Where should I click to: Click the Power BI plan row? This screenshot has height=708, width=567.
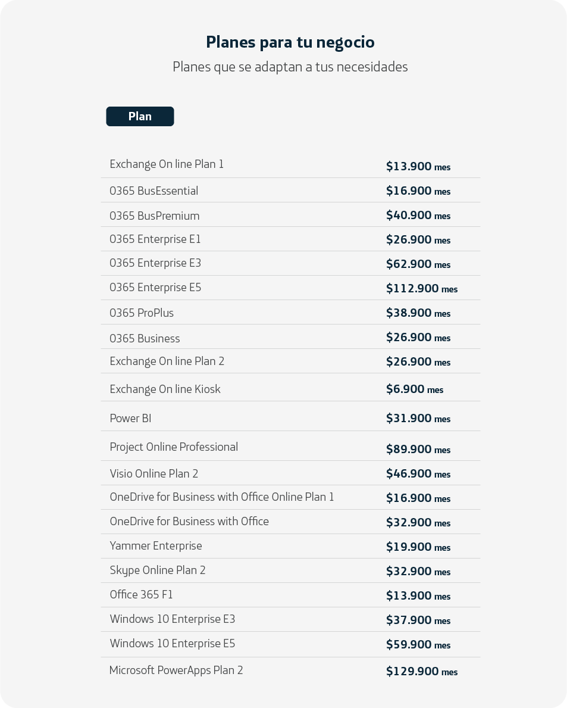pos(290,416)
